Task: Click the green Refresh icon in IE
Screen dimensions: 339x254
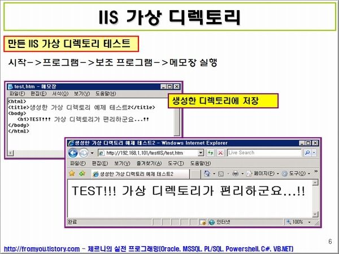Action: [x=211, y=153]
